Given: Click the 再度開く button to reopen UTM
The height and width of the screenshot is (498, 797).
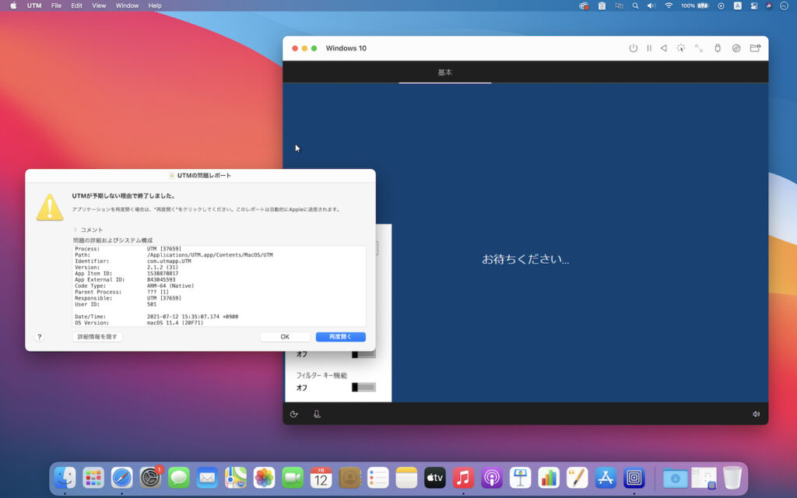Looking at the screenshot, I should [340, 336].
